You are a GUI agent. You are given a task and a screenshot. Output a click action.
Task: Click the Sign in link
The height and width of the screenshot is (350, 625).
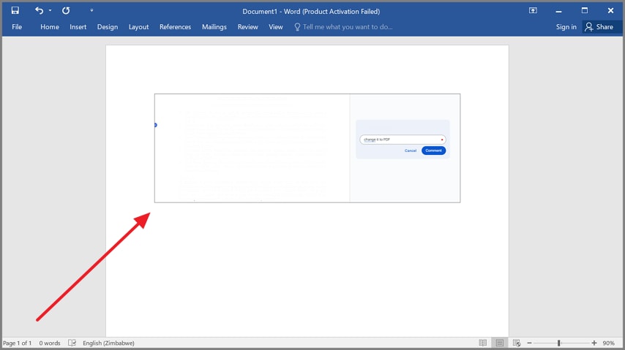tap(566, 27)
